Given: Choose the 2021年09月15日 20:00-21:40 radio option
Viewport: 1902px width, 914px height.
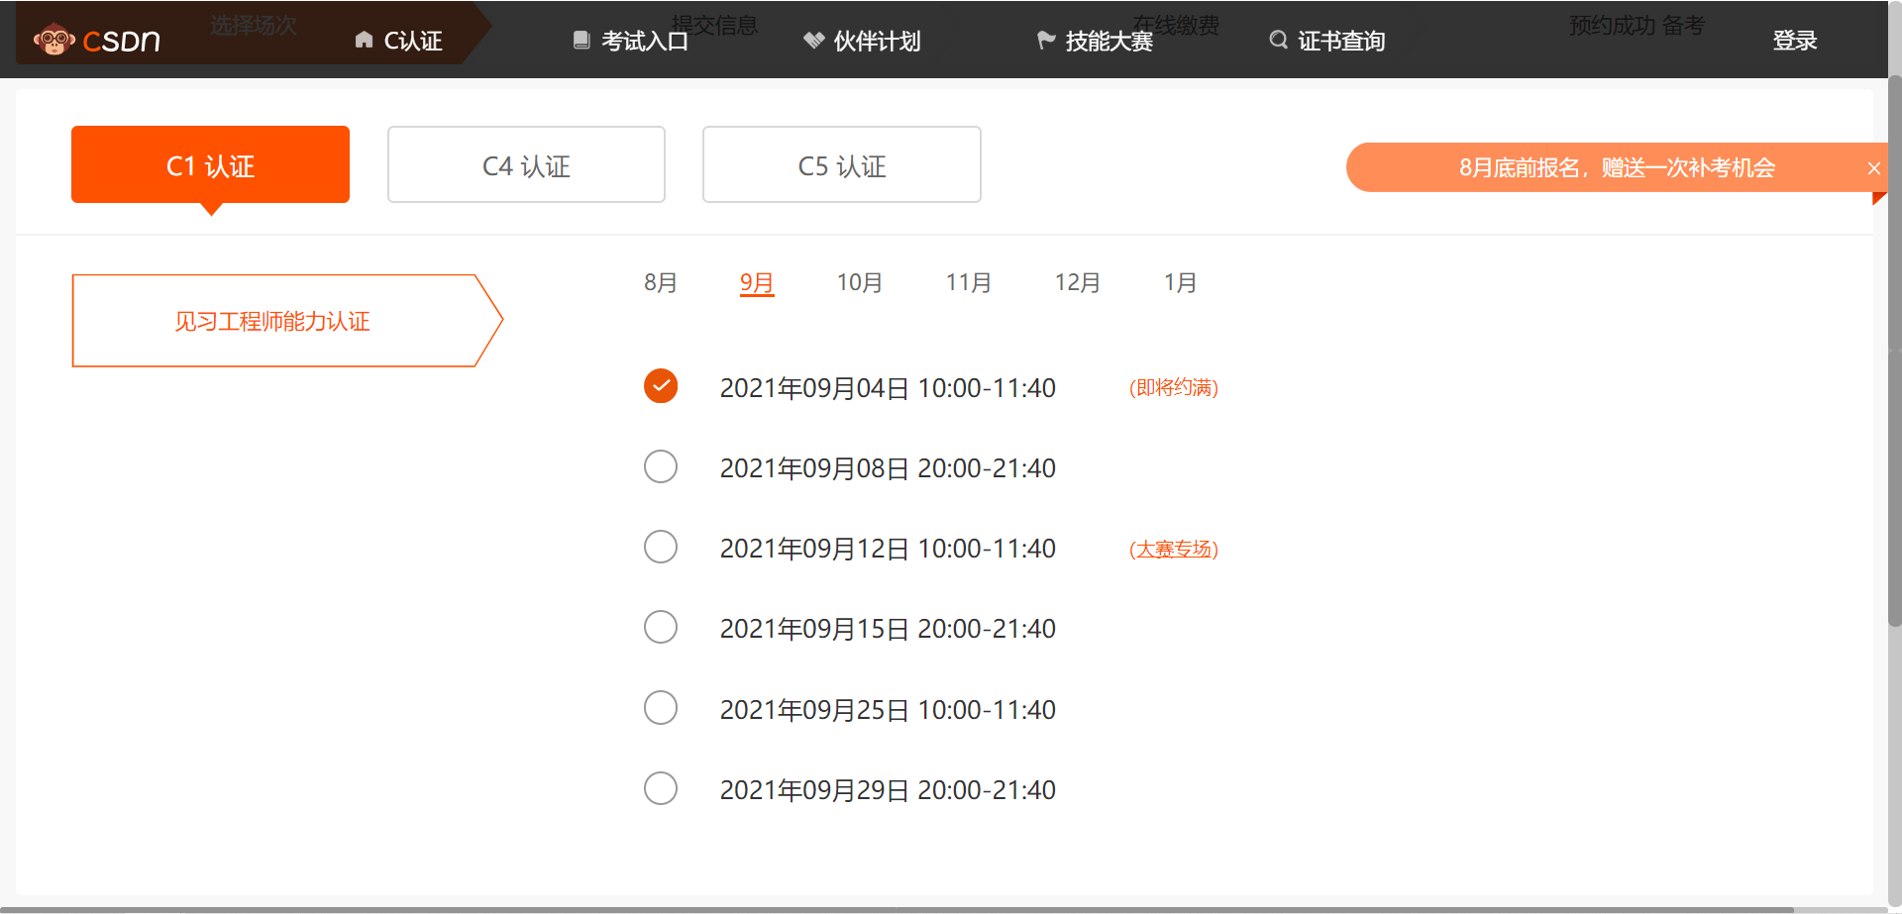Looking at the screenshot, I should pos(661,627).
